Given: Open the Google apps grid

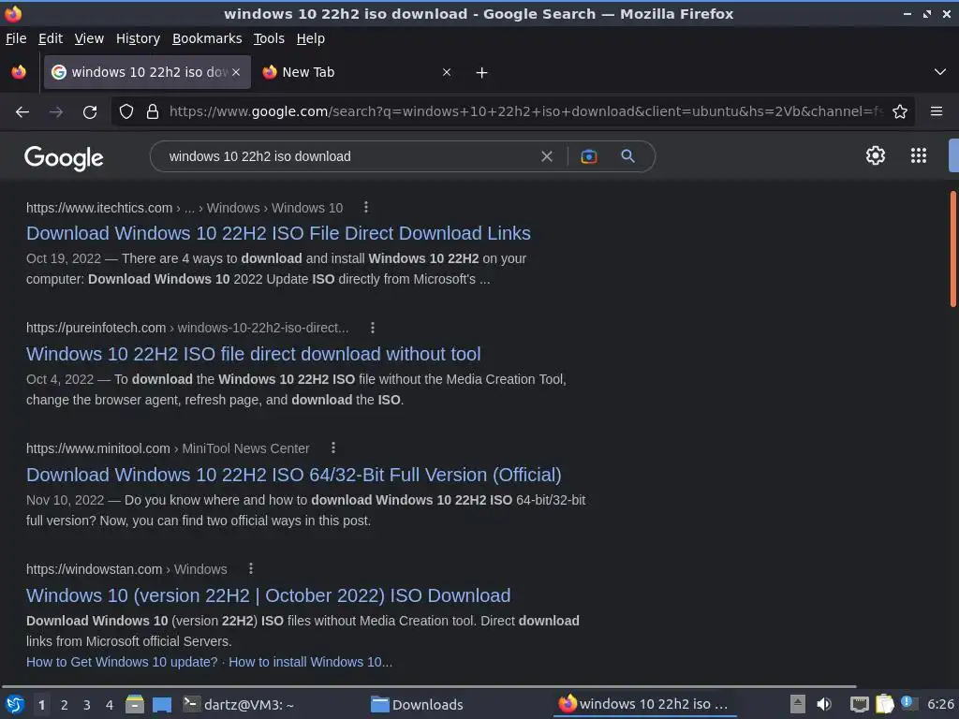Looking at the screenshot, I should pyautogui.click(x=919, y=155).
